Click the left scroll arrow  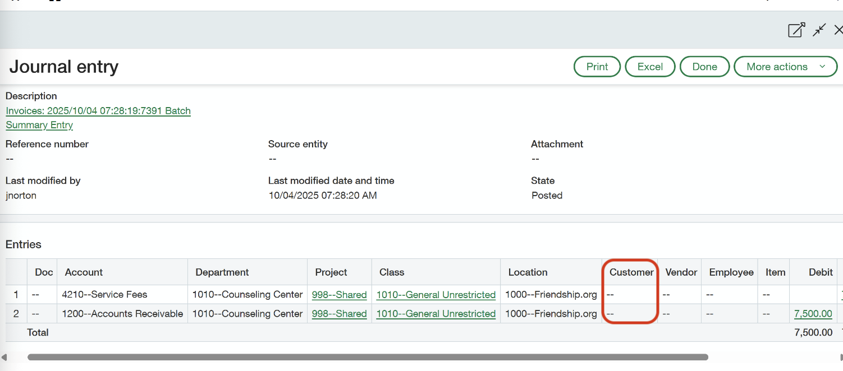tap(4, 357)
